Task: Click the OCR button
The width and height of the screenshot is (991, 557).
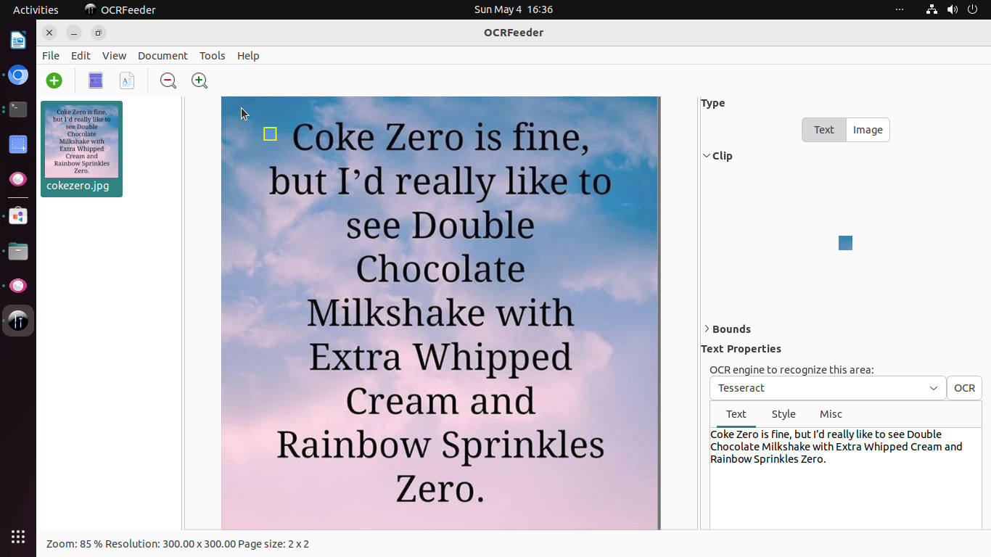Action: (x=964, y=388)
